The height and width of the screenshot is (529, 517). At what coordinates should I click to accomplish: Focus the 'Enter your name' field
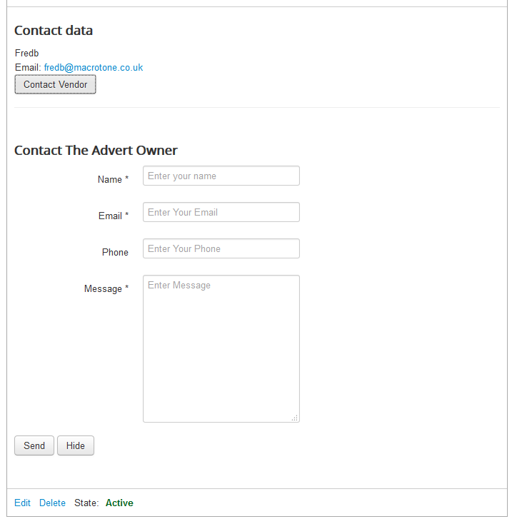pyautogui.click(x=221, y=176)
